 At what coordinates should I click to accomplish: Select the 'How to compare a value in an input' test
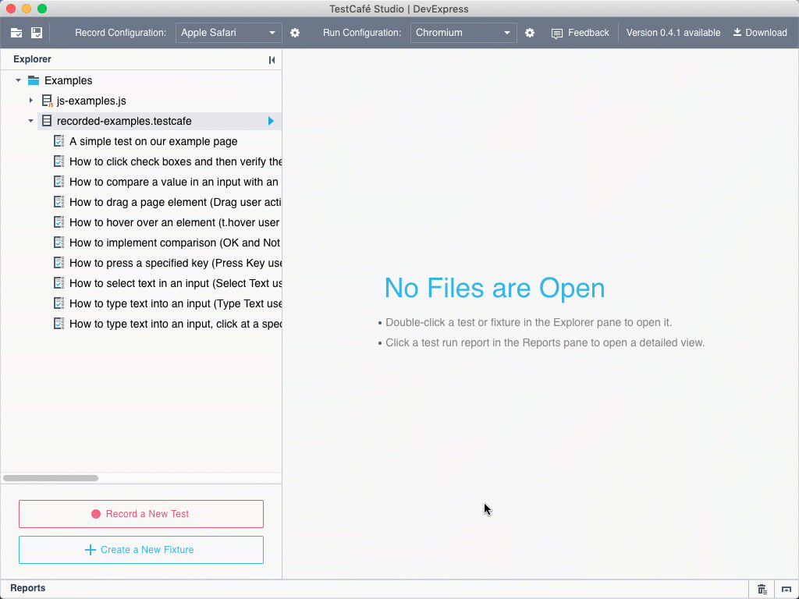pyautogui.click(x=174, y=182)
